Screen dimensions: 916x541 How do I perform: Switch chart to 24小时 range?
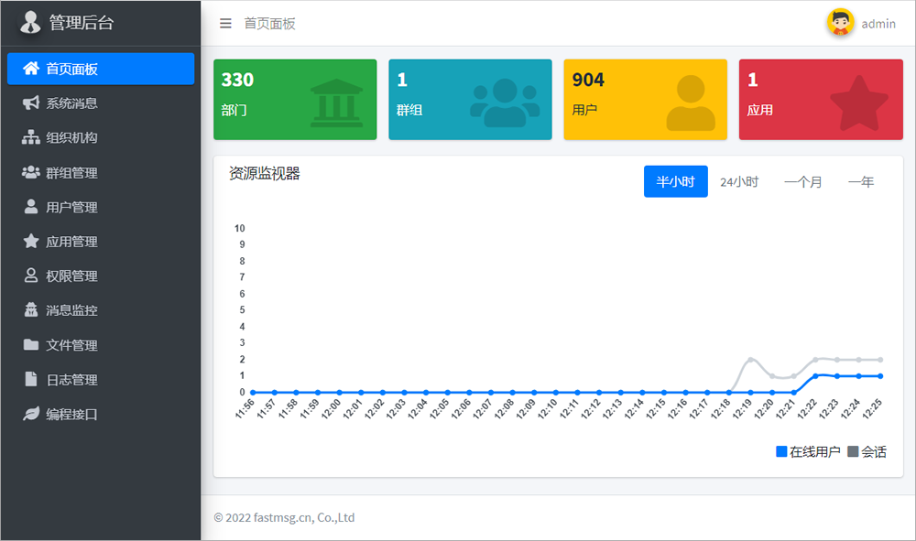739,181
